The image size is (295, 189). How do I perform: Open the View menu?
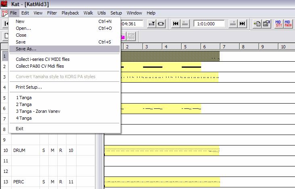[38, 13]
